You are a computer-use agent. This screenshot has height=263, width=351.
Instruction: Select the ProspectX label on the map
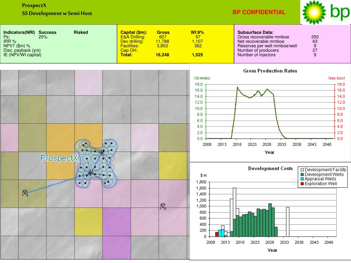click(59, 158)
